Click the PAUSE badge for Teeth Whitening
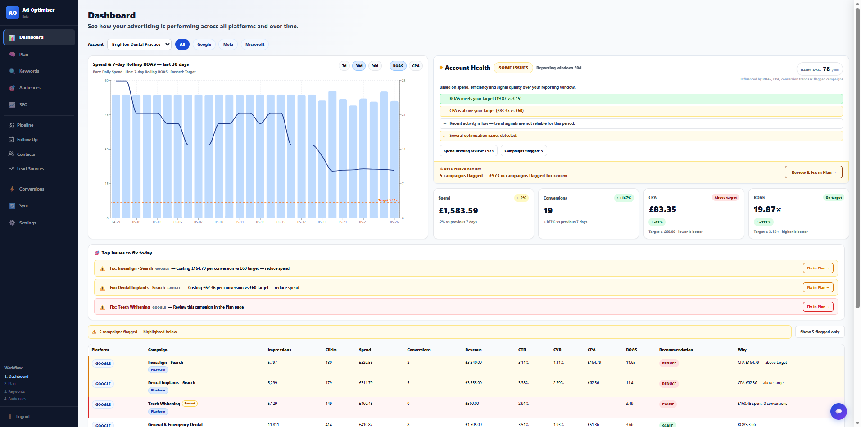The height and width of the screenshot is (427, 861). coord(668,404)
